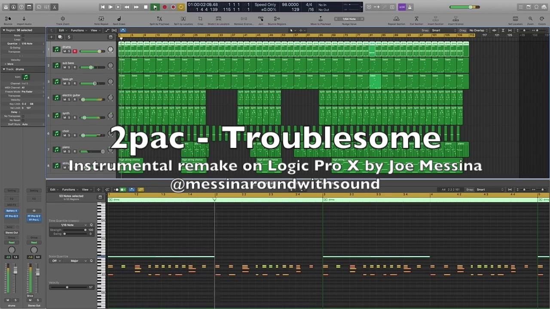
Task: Click the metronome icon
Action: point(410,7)
